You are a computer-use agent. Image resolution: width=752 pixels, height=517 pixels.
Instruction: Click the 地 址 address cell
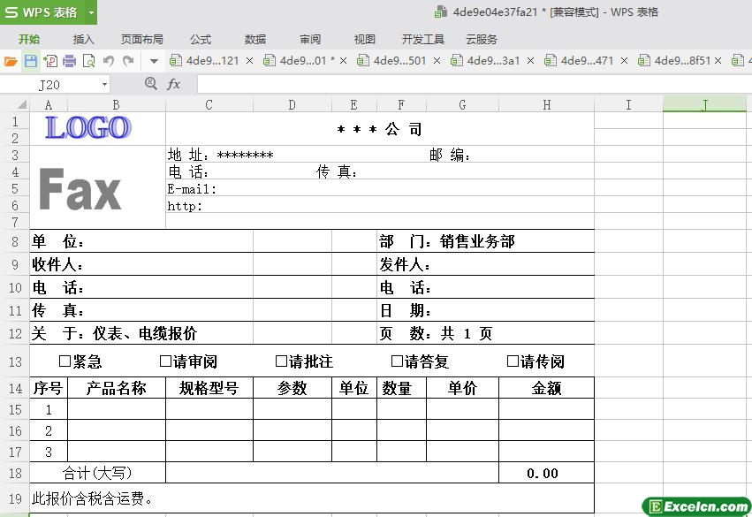click(379, 155)
